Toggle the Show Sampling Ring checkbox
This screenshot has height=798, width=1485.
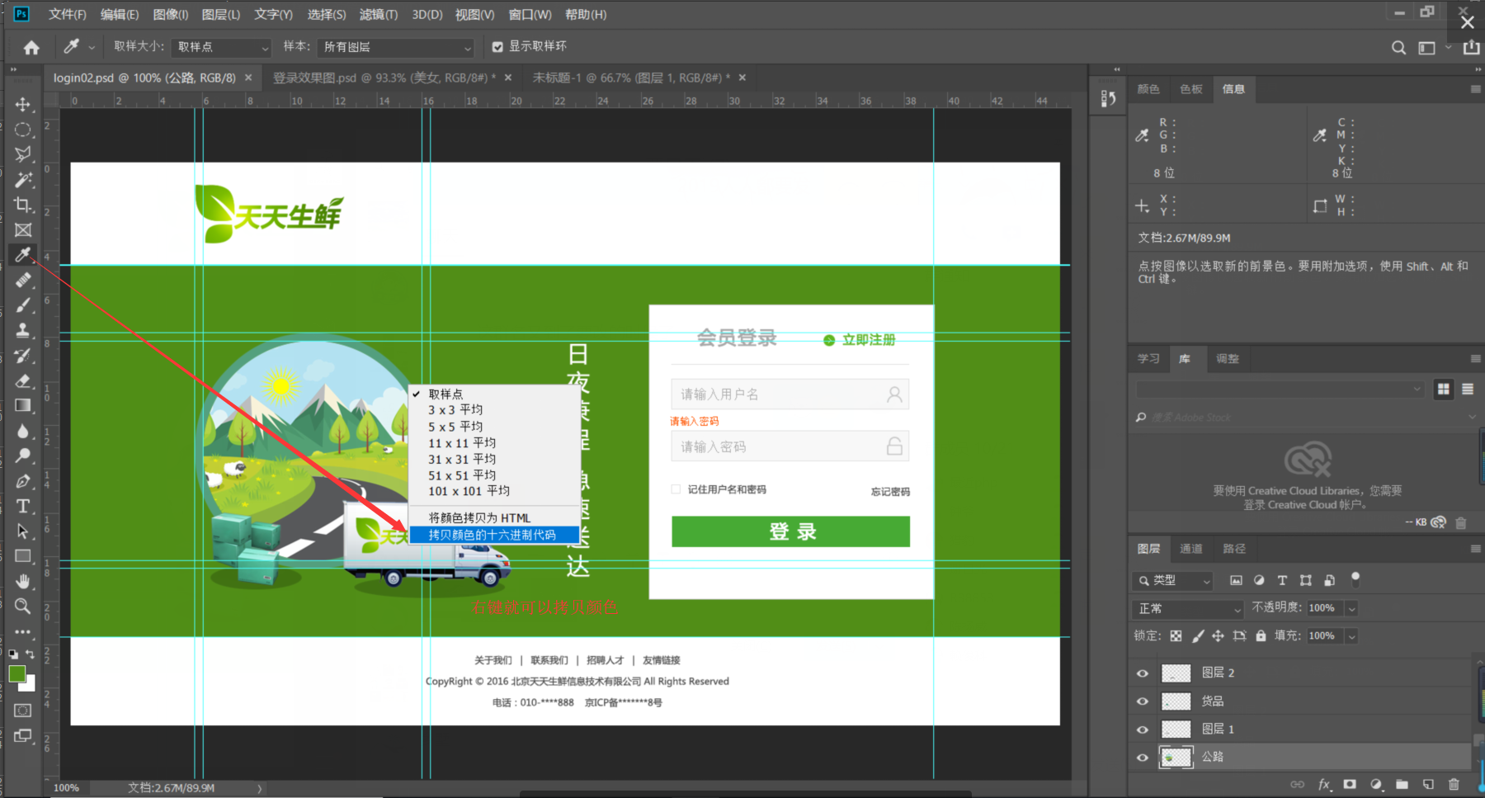[x=497, y=47]
